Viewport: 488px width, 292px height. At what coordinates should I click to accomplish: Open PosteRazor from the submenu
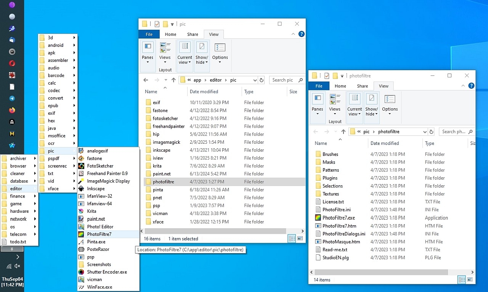tap(108, 249)
